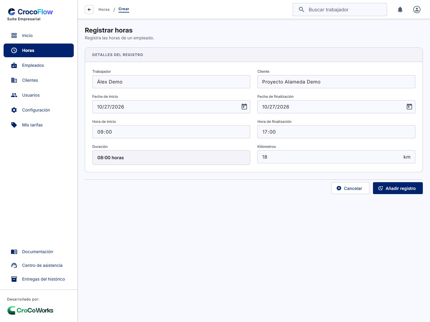Click the CroCoWorks developer logo

30,310
